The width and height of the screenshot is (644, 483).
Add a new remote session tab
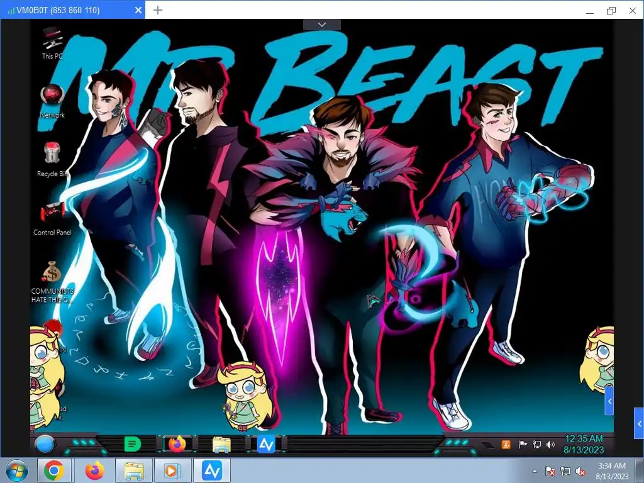pyautogui.click(x=158, y=10)
